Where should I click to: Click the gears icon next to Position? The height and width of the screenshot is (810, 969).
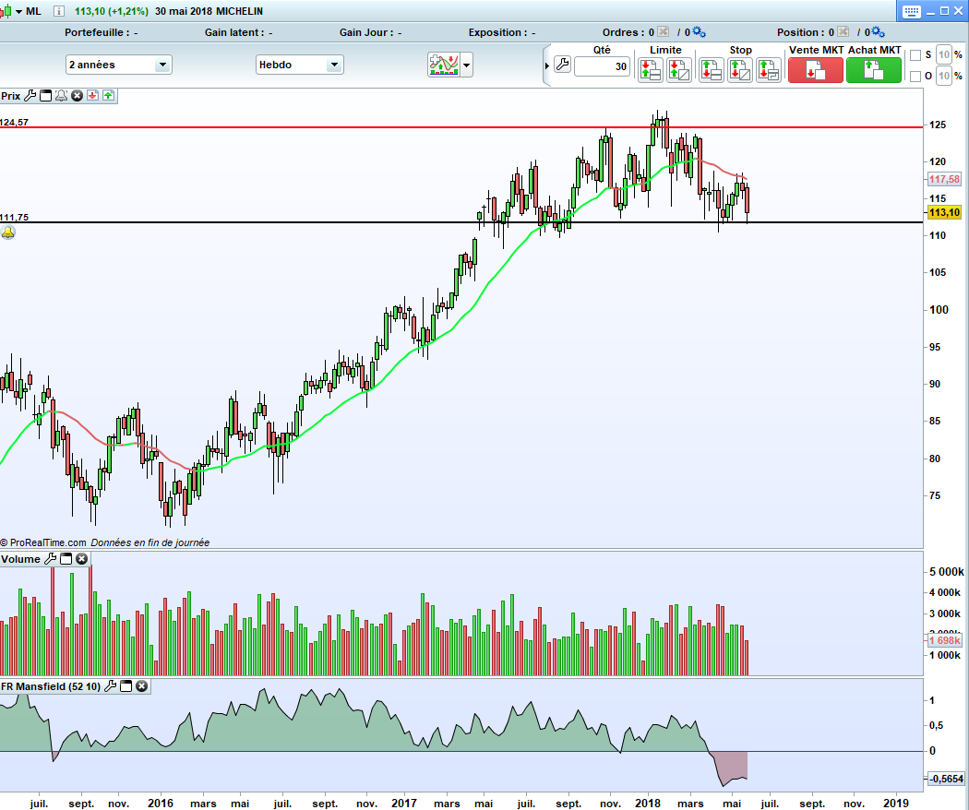[878, 32]
